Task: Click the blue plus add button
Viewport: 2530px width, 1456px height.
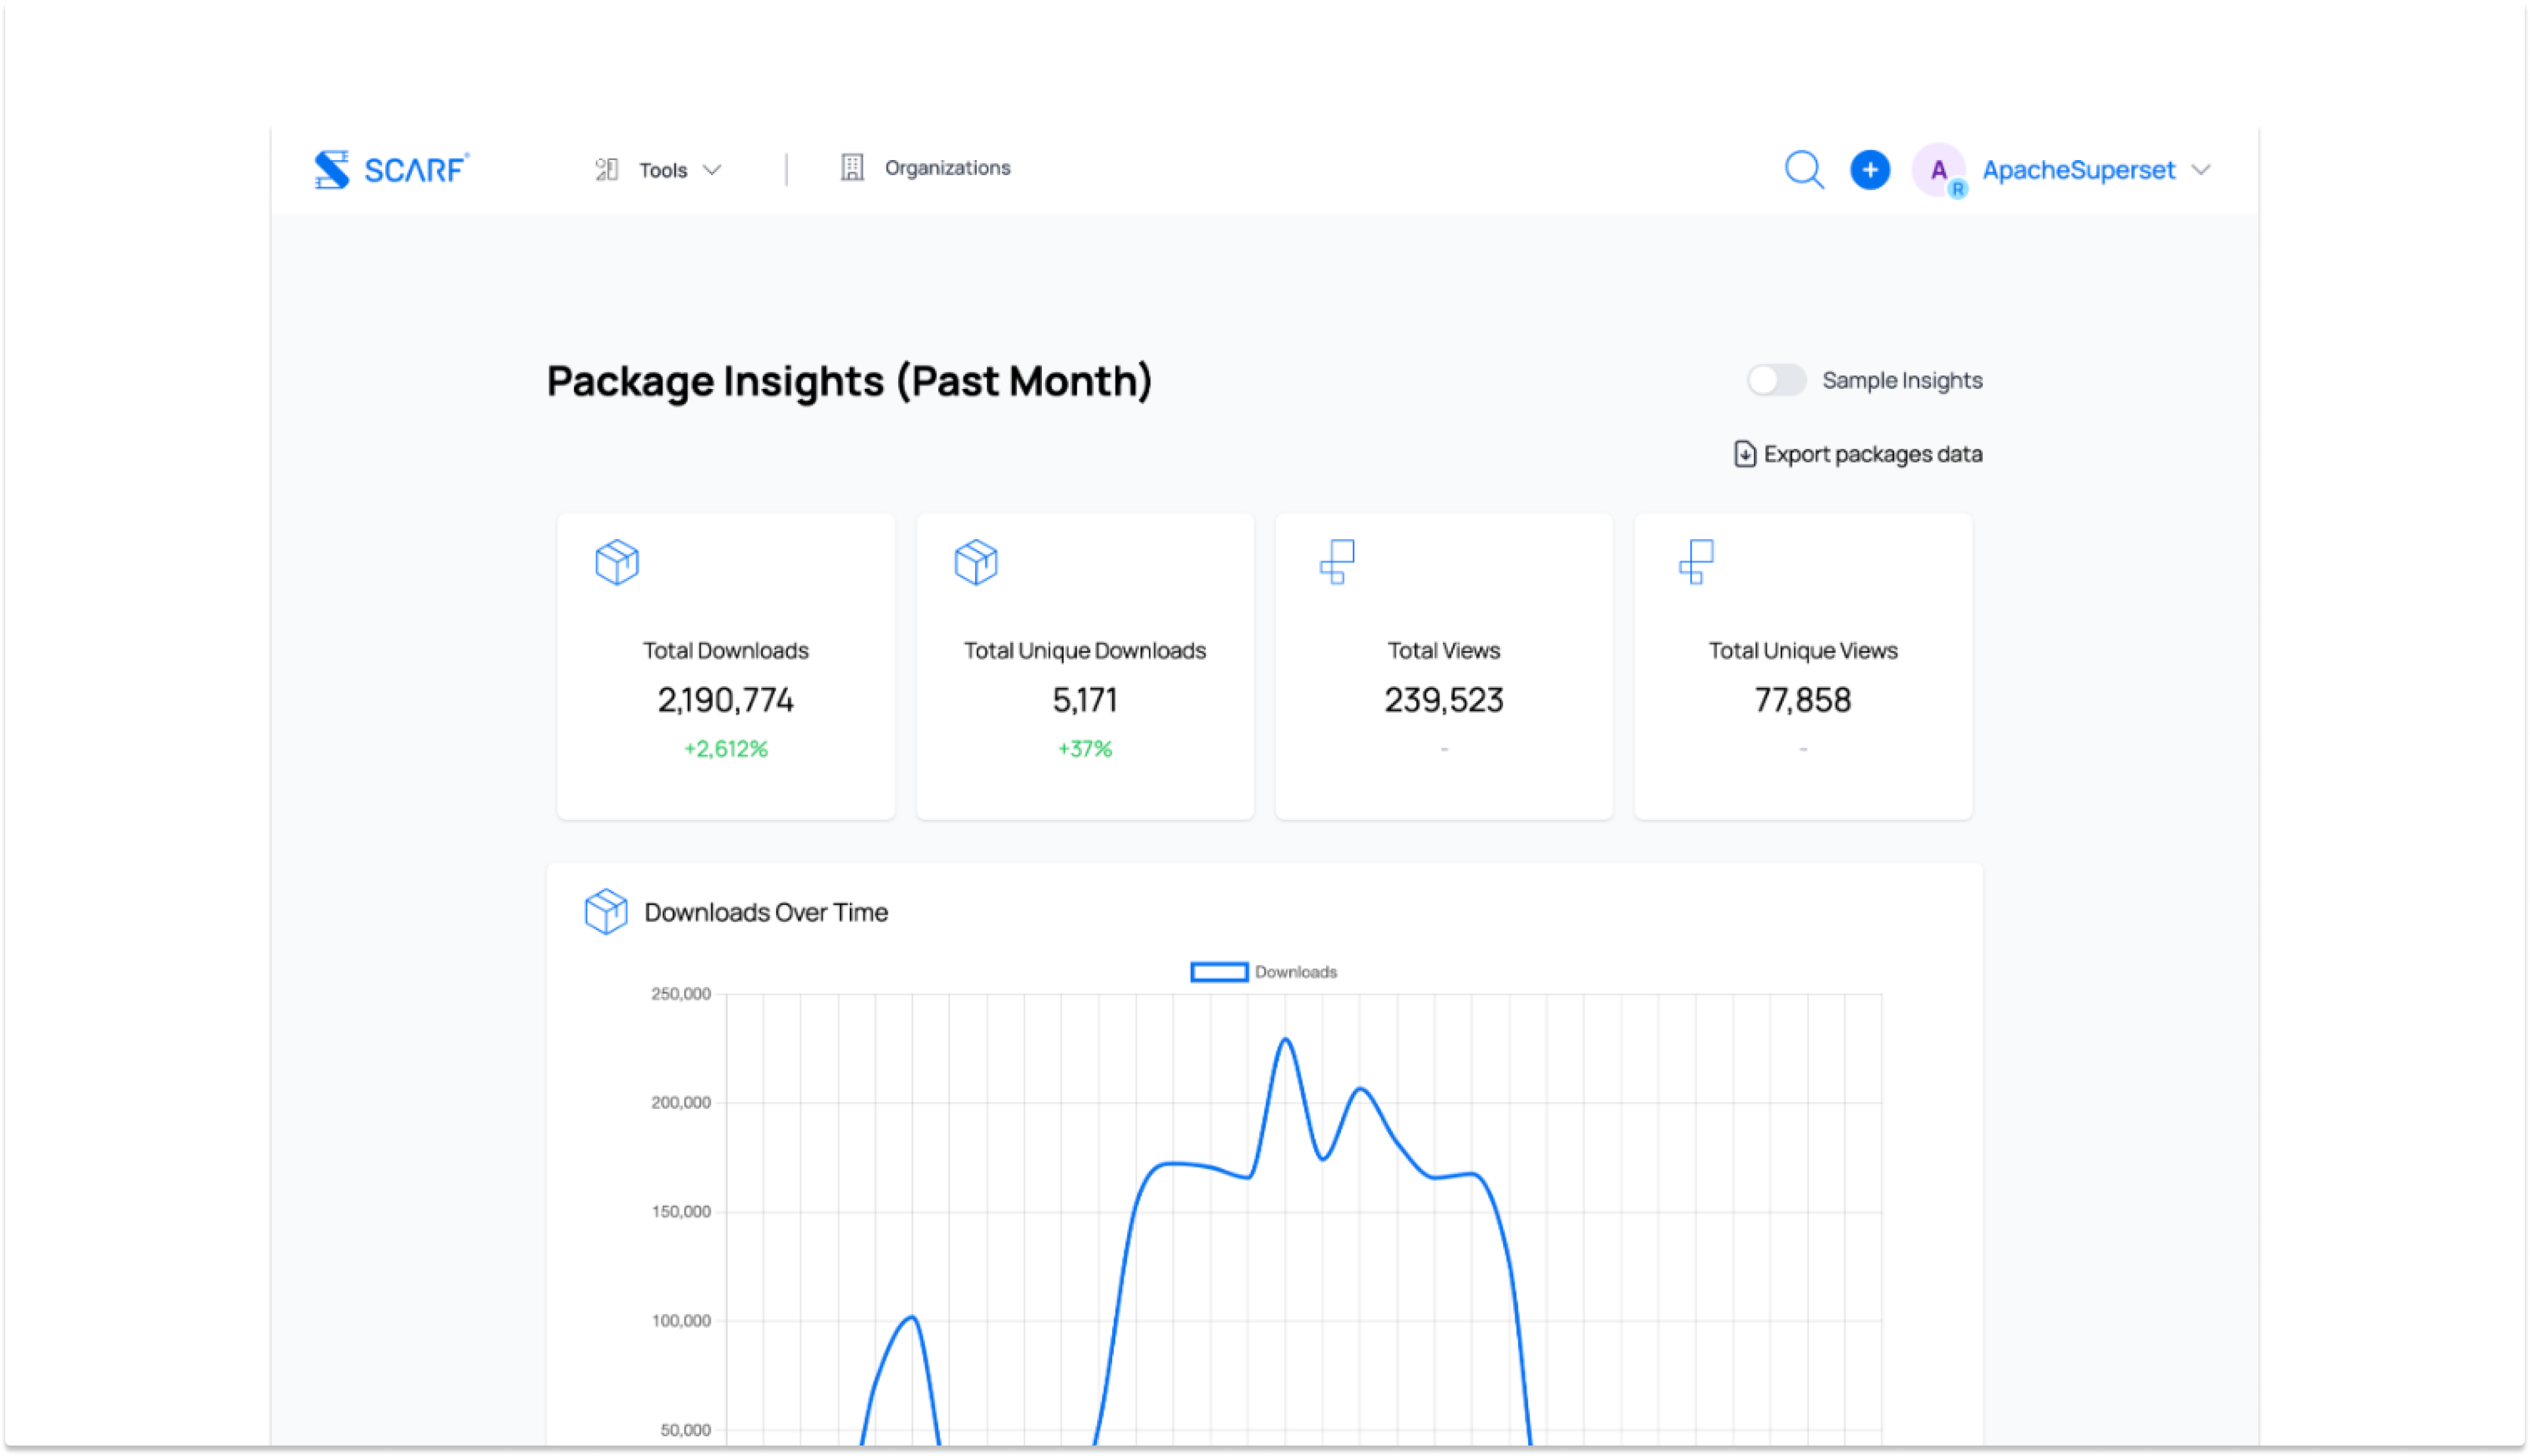Action: click(x=1869, y=169)
